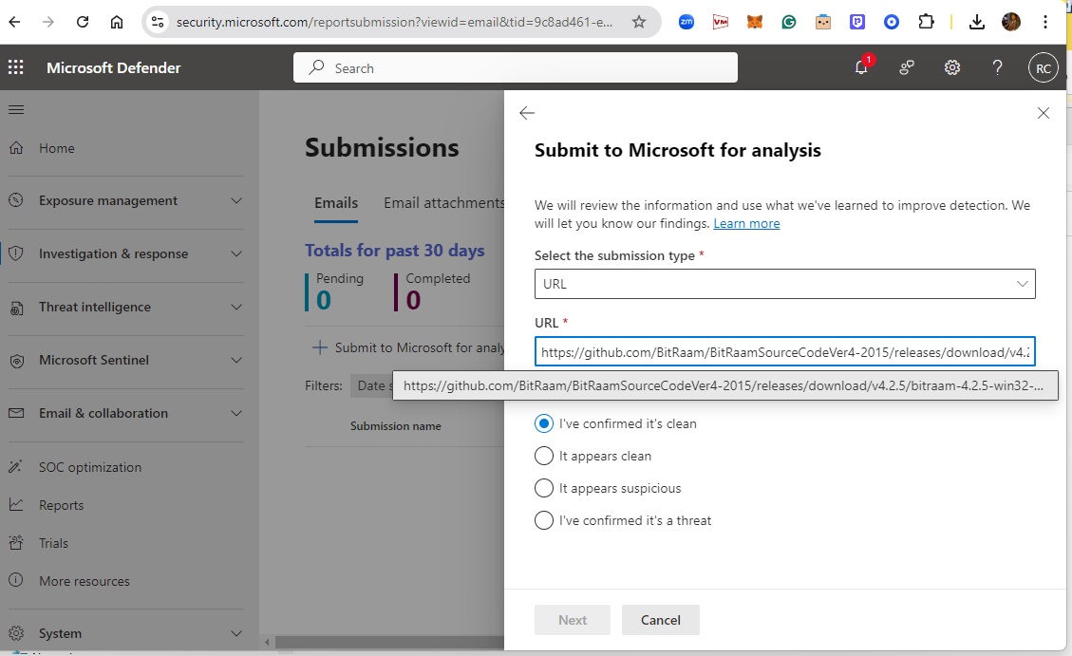The width and height of the screenshot is (1072, 656).
Task: Switch to the Email attachments tab
Action: pyautogui.click(x=443, y=203)
